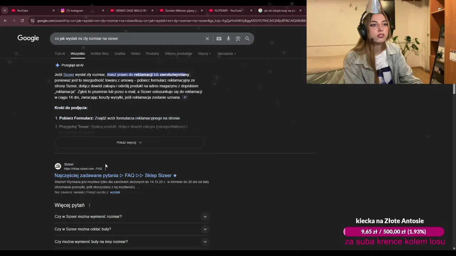Open Wideo results tab
This screenshot has width=456, height=256.
pos(135,54)
